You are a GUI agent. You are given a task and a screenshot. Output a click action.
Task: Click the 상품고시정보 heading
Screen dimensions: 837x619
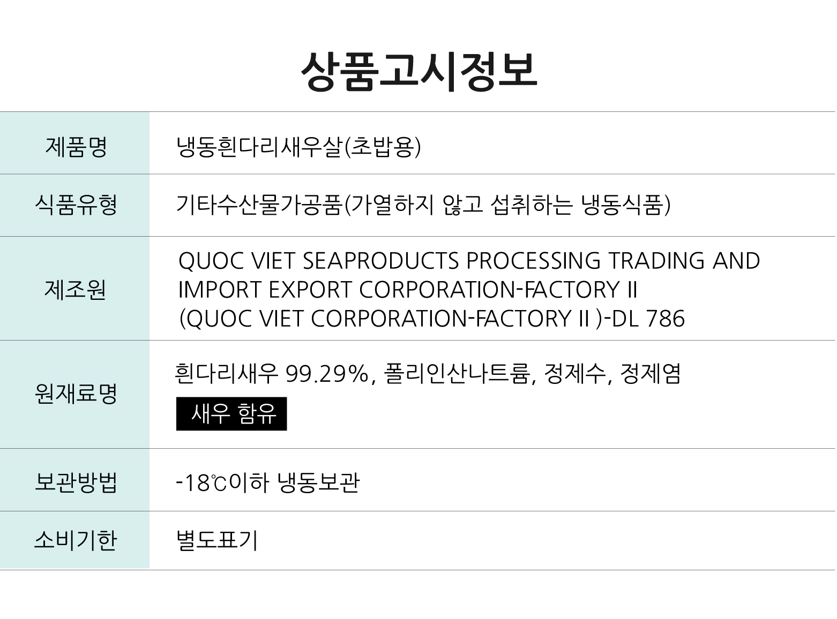pos(418,72)
